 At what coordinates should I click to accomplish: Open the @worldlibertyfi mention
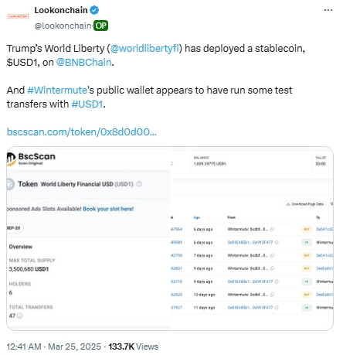(144, 49)
